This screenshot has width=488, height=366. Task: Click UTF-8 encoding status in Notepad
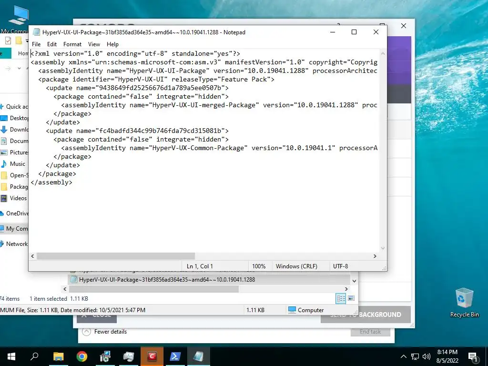pyautogui.click(x=340, y=266)
